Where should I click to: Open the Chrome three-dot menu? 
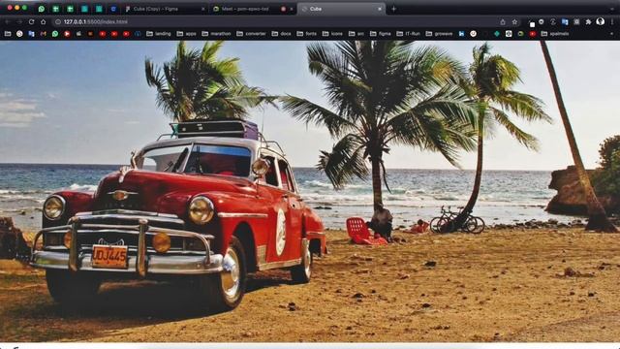click(x=613, y=21)
